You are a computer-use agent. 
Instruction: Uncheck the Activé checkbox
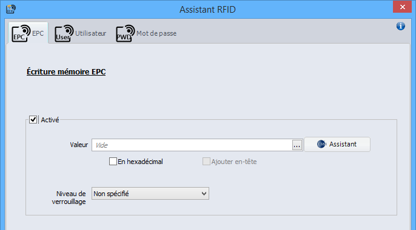click(x=33, y=120)
